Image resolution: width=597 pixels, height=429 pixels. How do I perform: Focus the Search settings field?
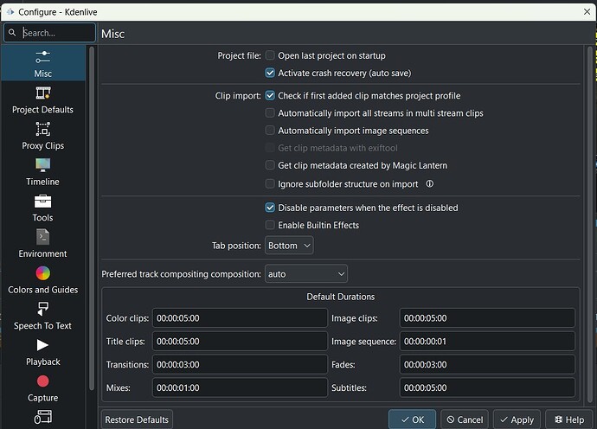[x=49, y=33]
